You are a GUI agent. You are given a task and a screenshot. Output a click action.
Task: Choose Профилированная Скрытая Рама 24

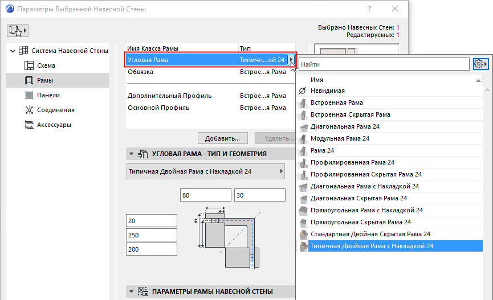389,174
